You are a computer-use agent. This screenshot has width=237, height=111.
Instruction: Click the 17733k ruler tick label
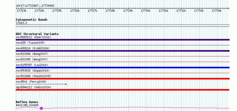[x=199, y=11]
